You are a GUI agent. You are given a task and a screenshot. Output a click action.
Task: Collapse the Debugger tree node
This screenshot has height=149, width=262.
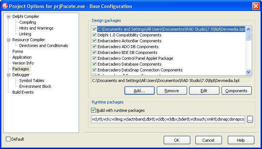9,75
